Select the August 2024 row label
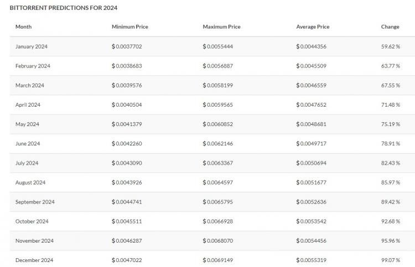The image size is (415, 267). (x=30, y=182)
